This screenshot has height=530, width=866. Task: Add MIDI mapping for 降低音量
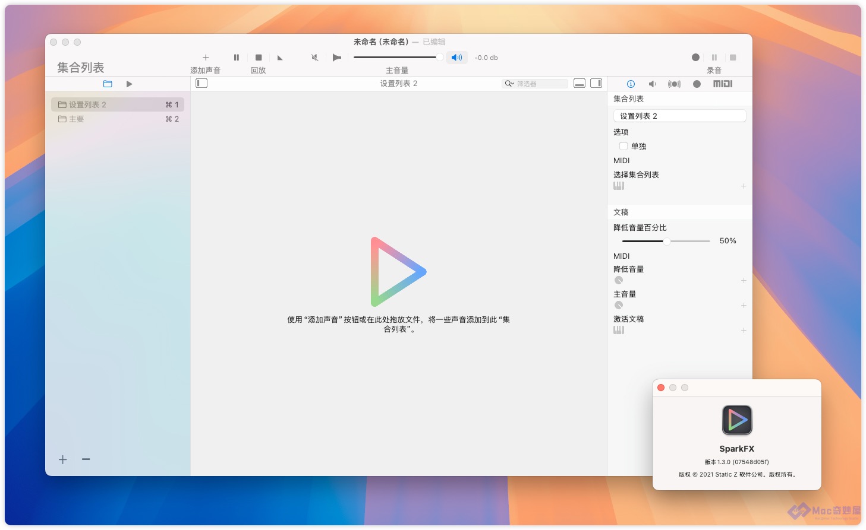(x=744, y=281)
